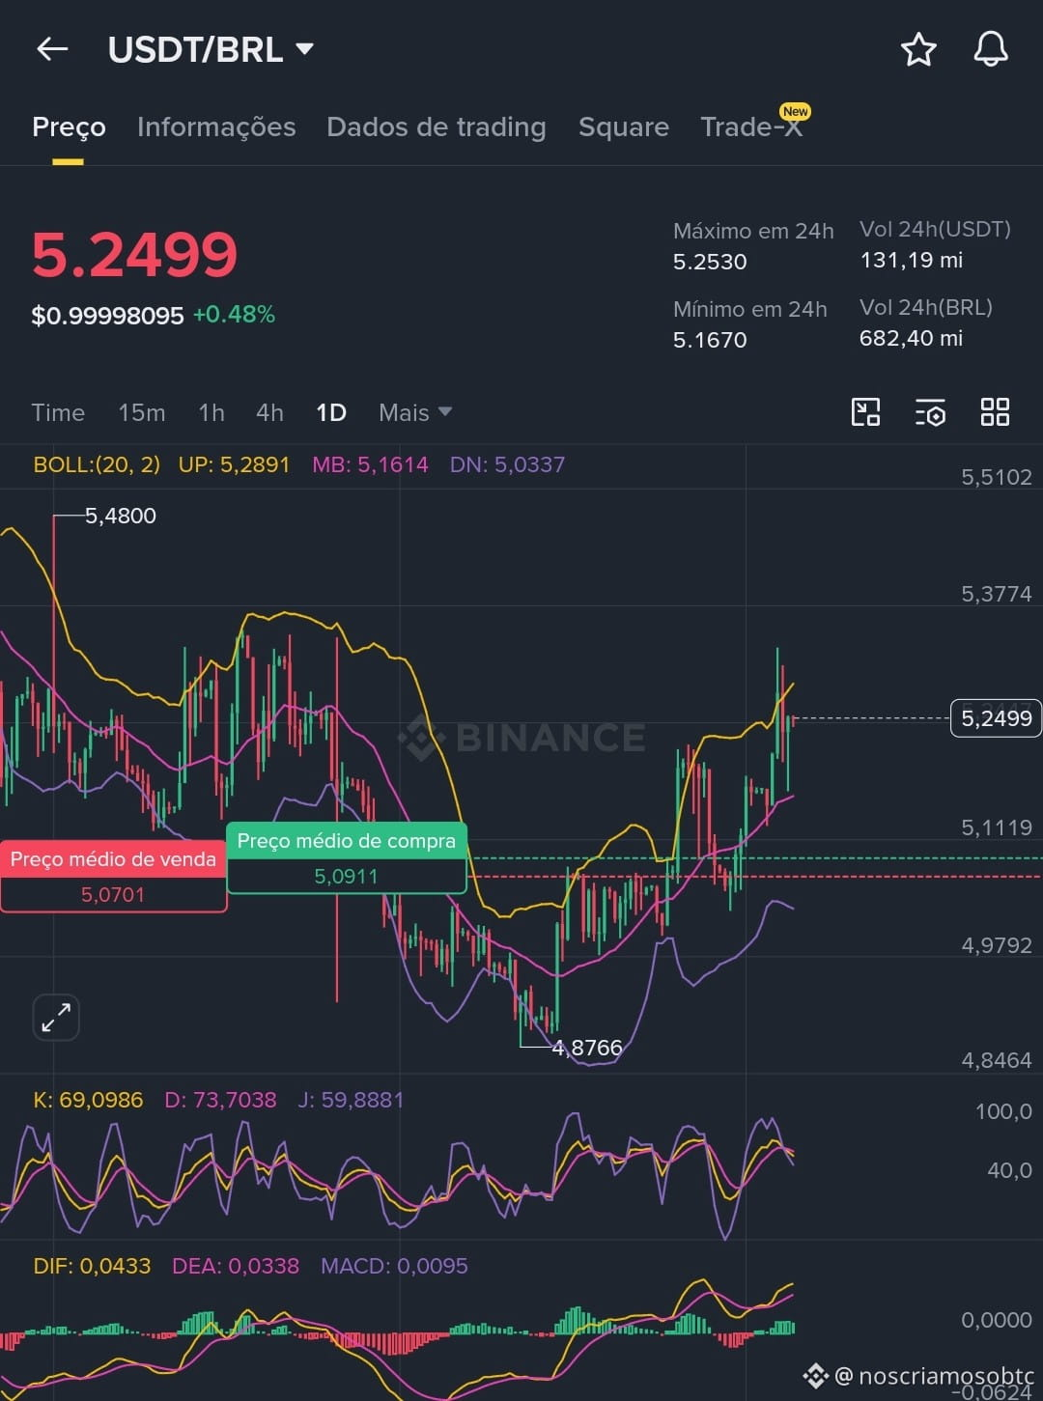Open the Dados de trading tab
1043x1401 pixels.
pos(437,126)
